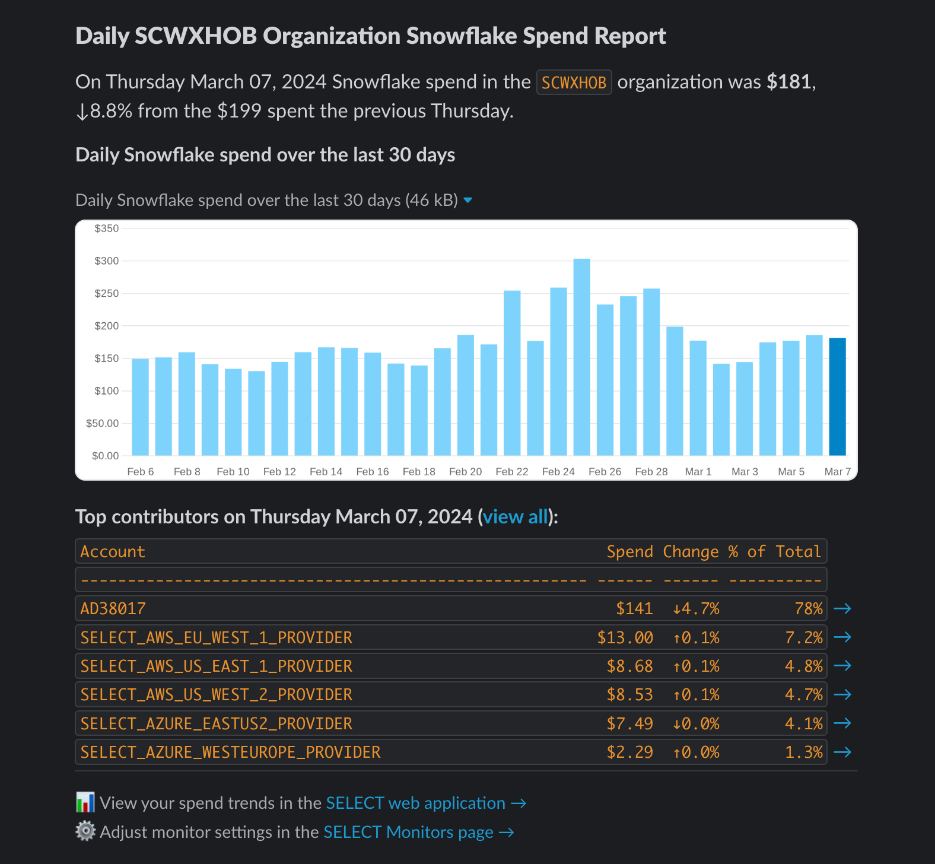The width and height of the screenshot is (935, 864).
Task: Collapse the chart attachment dropdown arrow
Action: tap(467, 201)
